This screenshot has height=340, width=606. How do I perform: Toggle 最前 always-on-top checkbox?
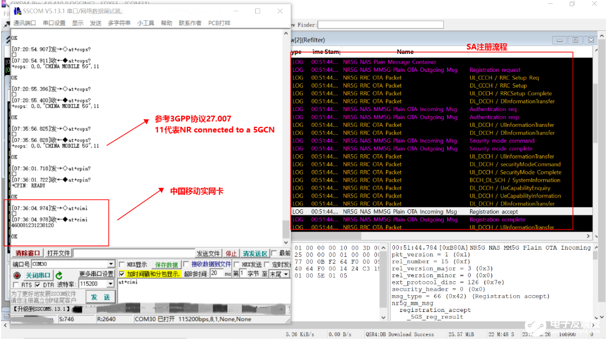tap(274, 253)
